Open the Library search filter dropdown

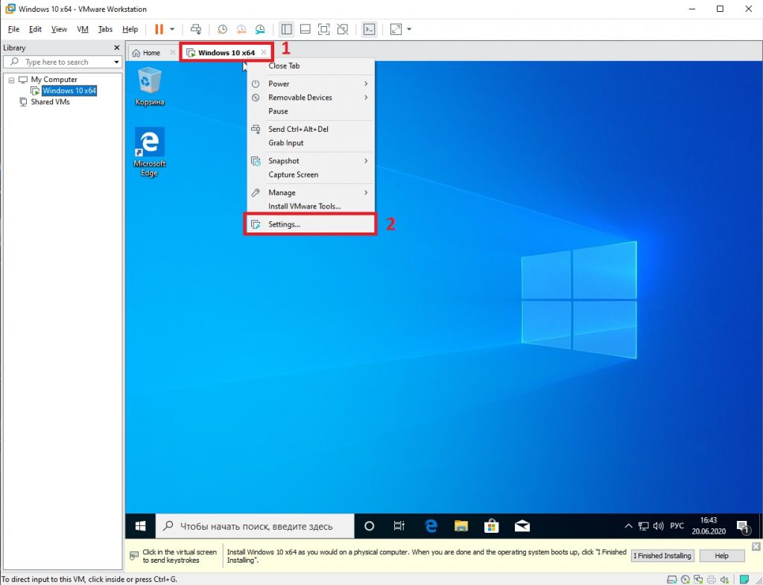pos(116,62)
